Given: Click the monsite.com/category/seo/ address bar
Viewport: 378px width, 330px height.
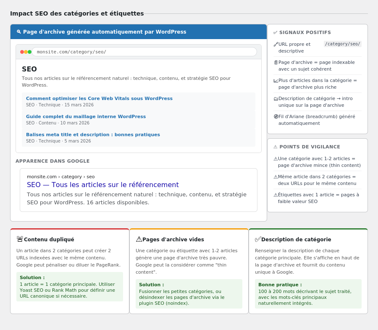Looking at the screenshot, I should [144, 52].
